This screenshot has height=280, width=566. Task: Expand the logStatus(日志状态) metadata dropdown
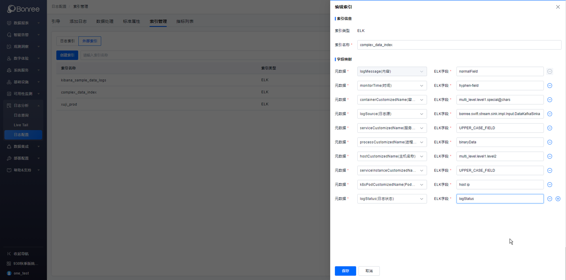(392, 199)
